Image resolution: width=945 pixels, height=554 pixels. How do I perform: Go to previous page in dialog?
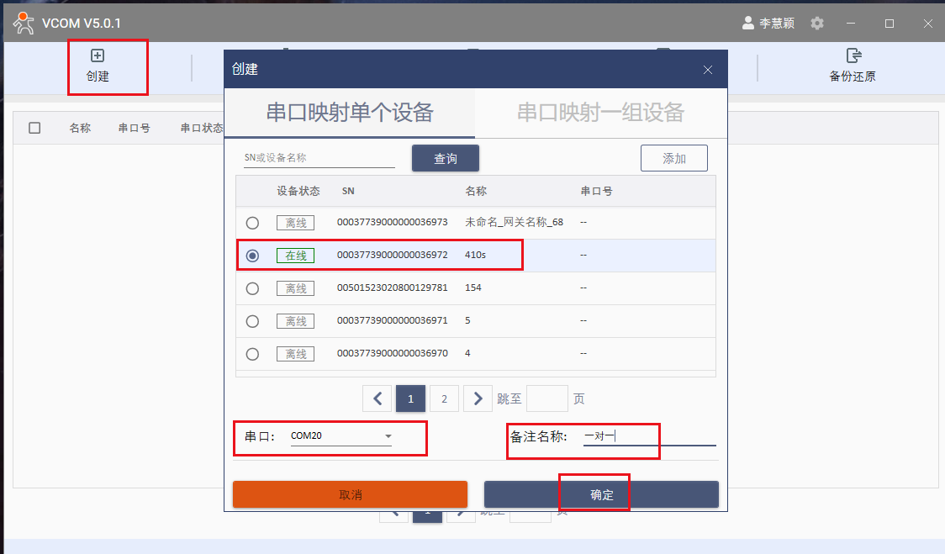click(x=377, y=398)
